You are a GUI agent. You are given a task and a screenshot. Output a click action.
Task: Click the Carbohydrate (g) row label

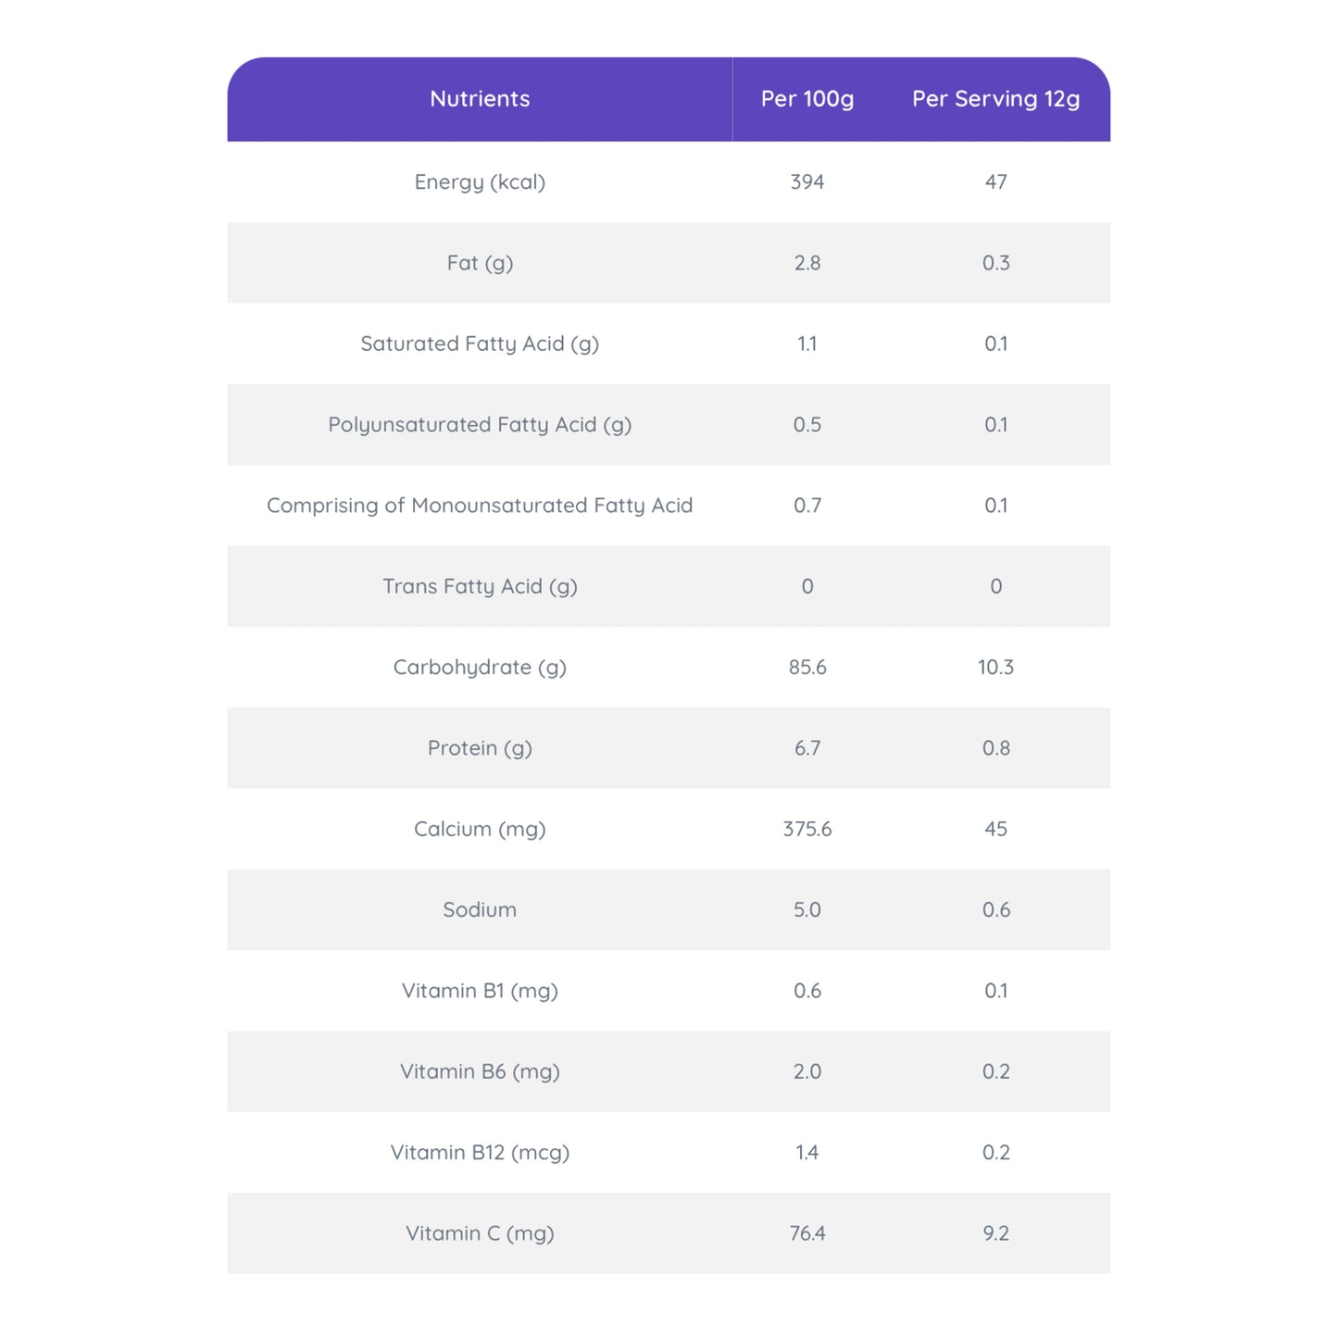tap(480, 668)
